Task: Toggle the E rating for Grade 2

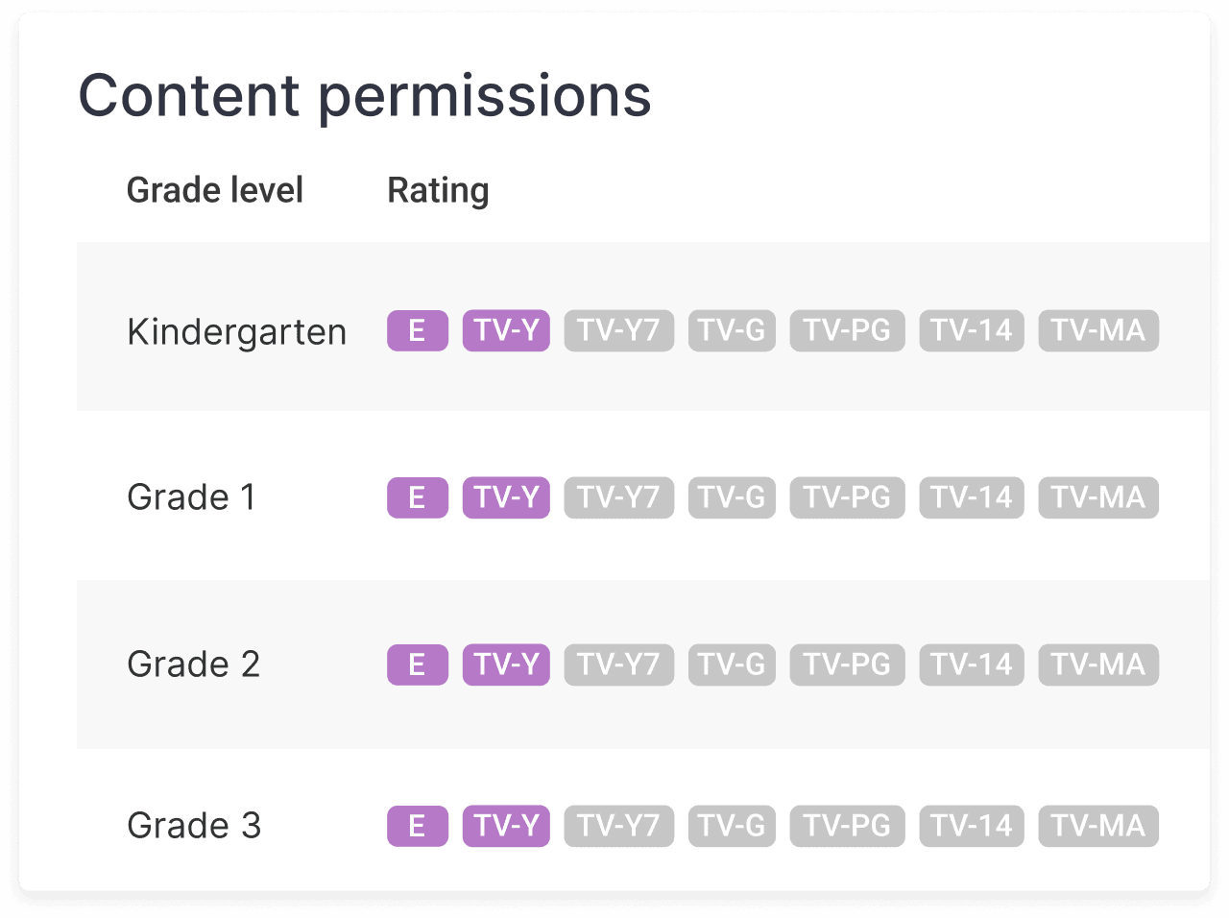Action: point(417,664)
